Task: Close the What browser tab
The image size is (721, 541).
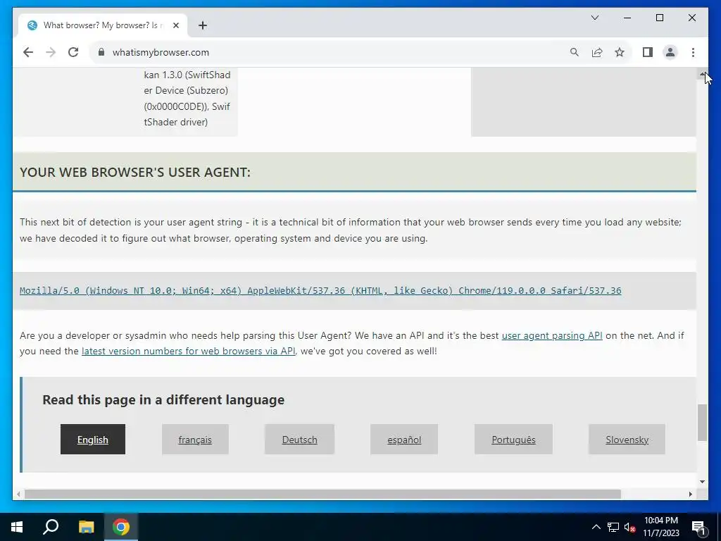Action: tap(175, 25)
